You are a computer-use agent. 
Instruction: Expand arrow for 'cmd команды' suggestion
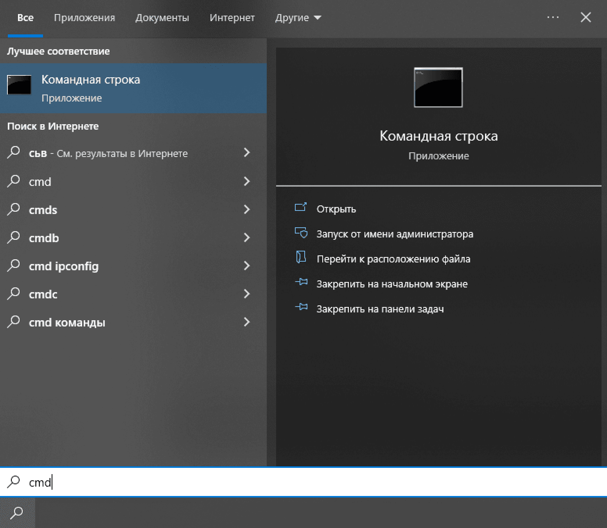point(247,322)
